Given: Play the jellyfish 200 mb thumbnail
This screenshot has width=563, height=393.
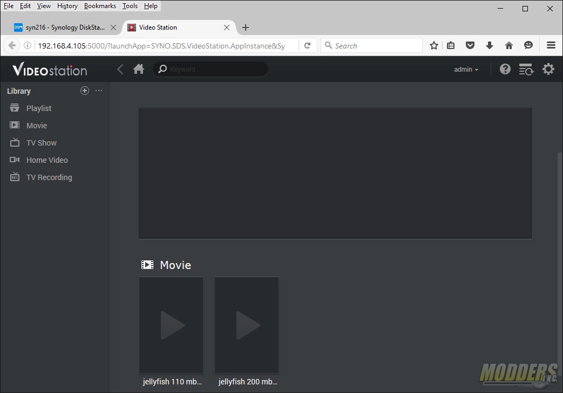Looking at the screenshot, I should point(246,325).
